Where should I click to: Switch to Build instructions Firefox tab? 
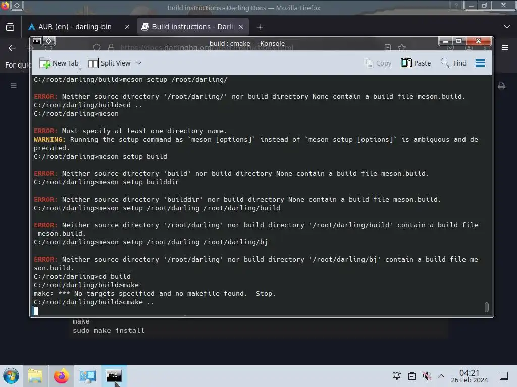point(193,27)
